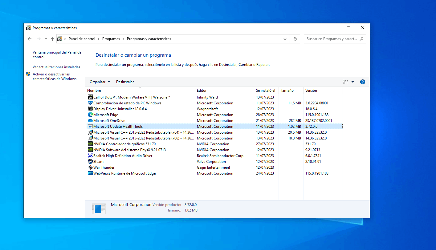Go back with the back arrow
The image size is (436, 250).
coord(30,39)
